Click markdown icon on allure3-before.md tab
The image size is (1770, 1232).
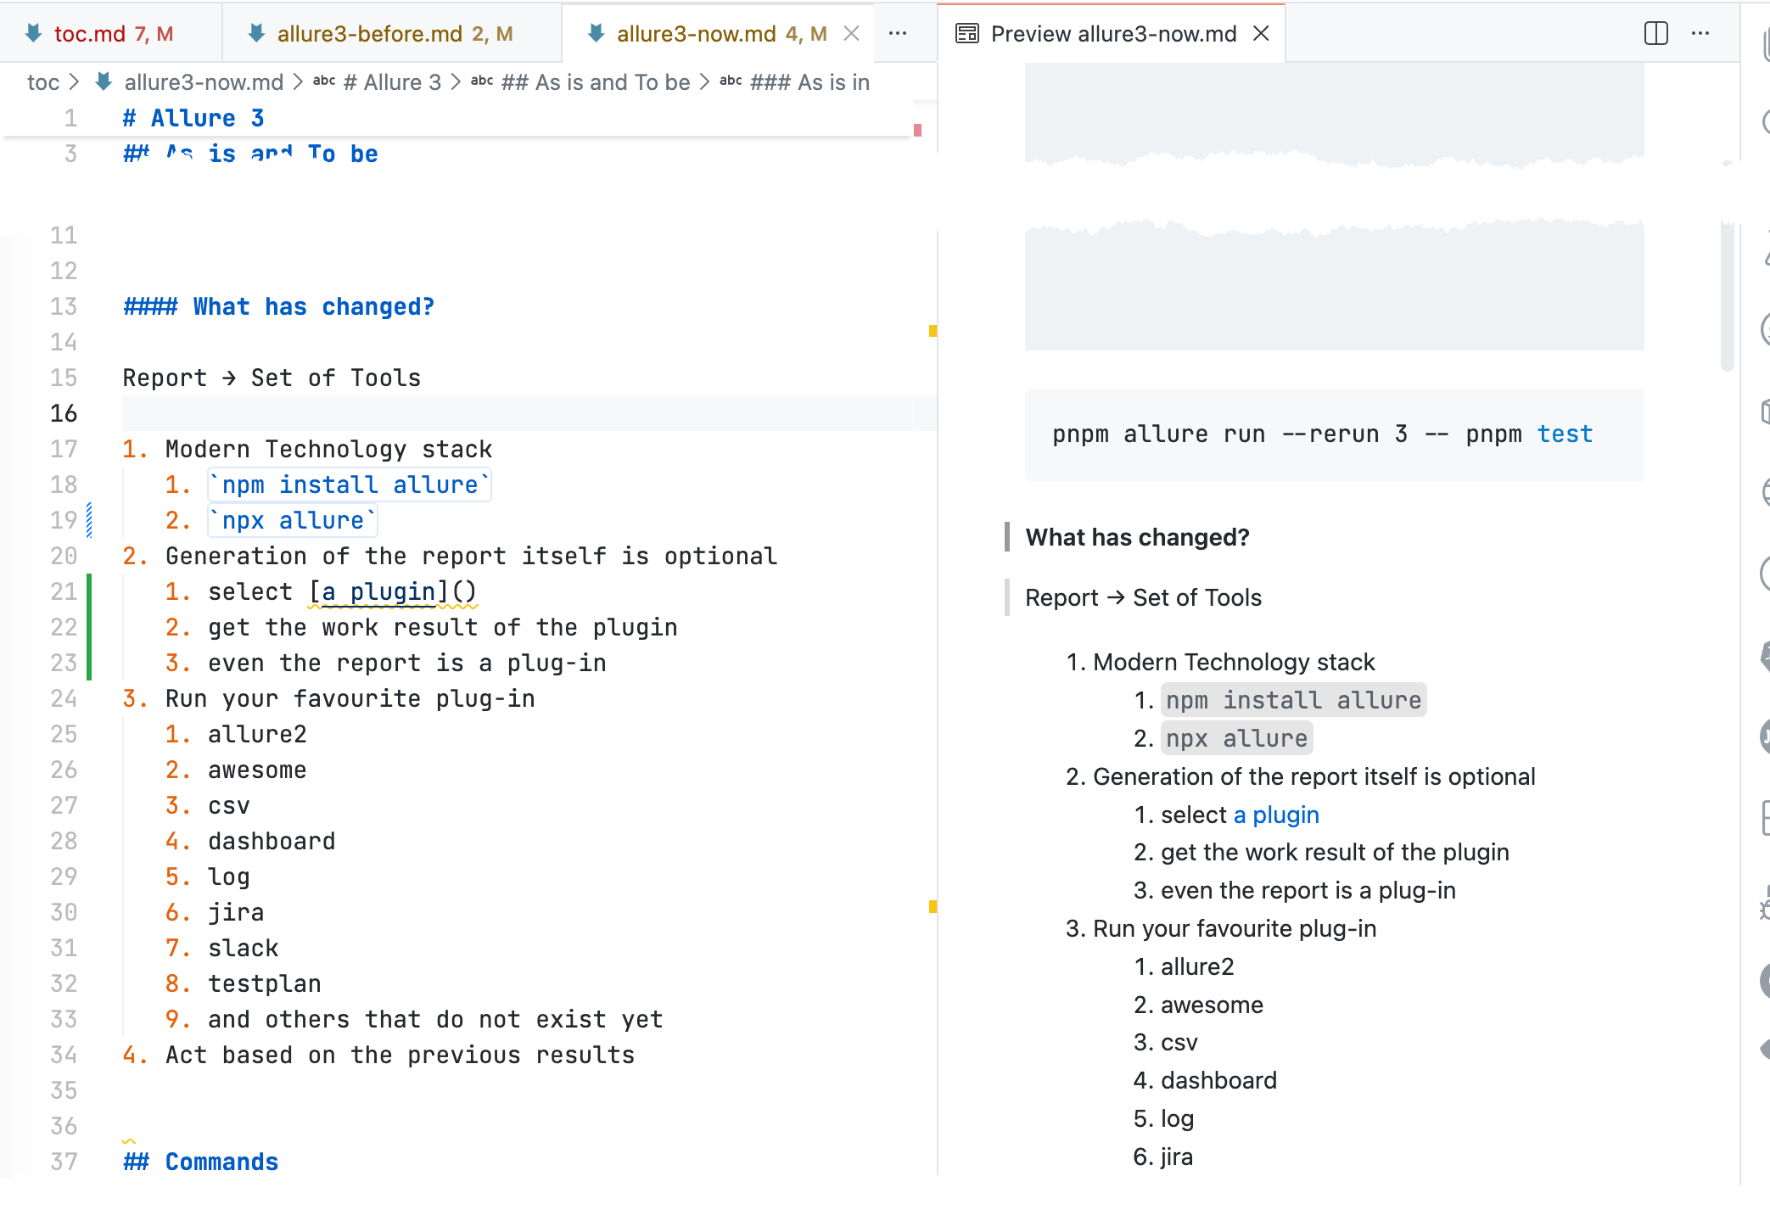point(256,34)
